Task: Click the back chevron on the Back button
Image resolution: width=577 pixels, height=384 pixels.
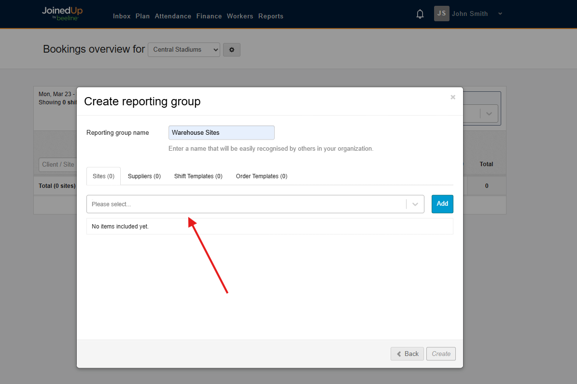Action: (399, 354)
